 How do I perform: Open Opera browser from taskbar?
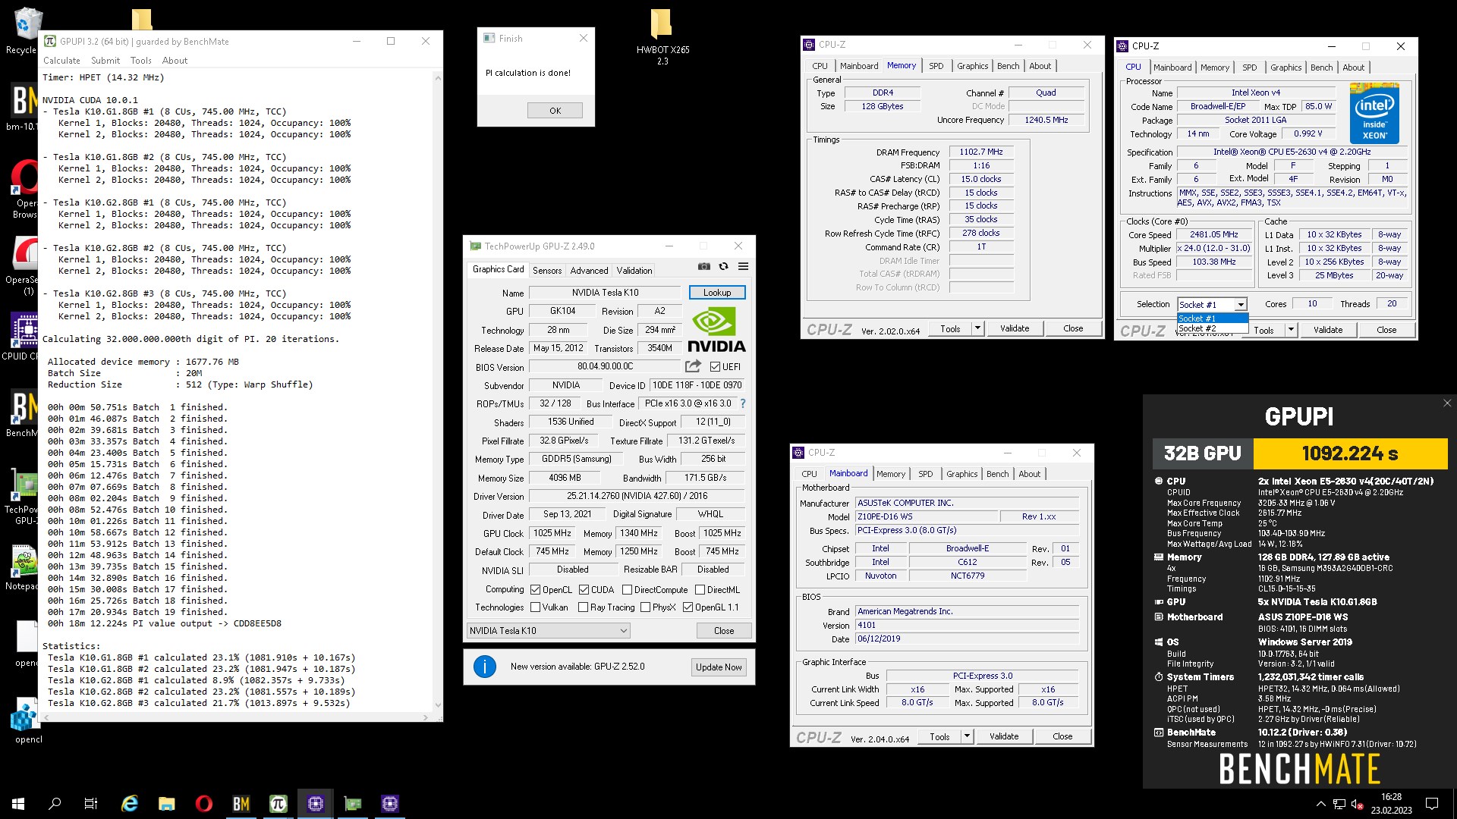pos(203,804)
